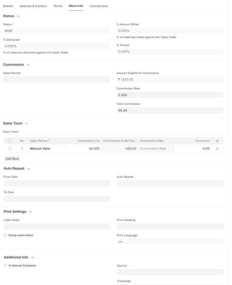Enable Group same items checkbox
Screen dimensions: 232x285
click(x=5, y=235)
